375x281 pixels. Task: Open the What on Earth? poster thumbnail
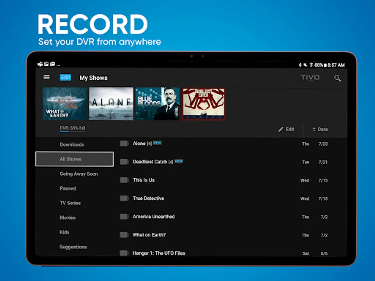click(65, 104)
